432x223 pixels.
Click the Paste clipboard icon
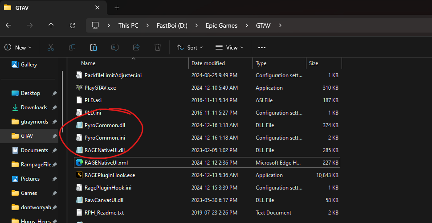coord(94,47)
